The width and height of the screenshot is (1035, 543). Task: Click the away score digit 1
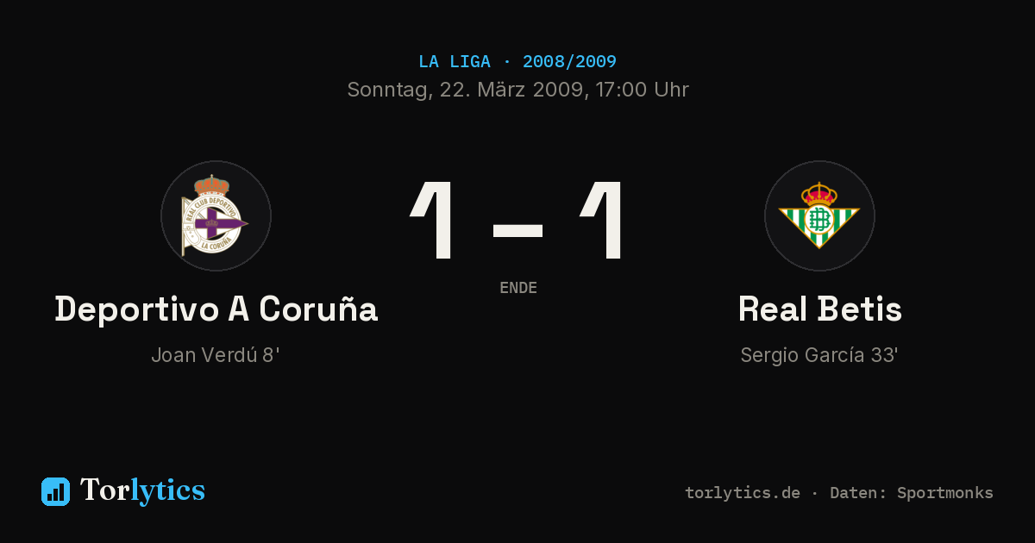click(x=602, y=221)
